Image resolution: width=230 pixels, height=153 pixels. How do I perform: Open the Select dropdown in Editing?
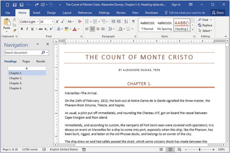tap(205, 31)
